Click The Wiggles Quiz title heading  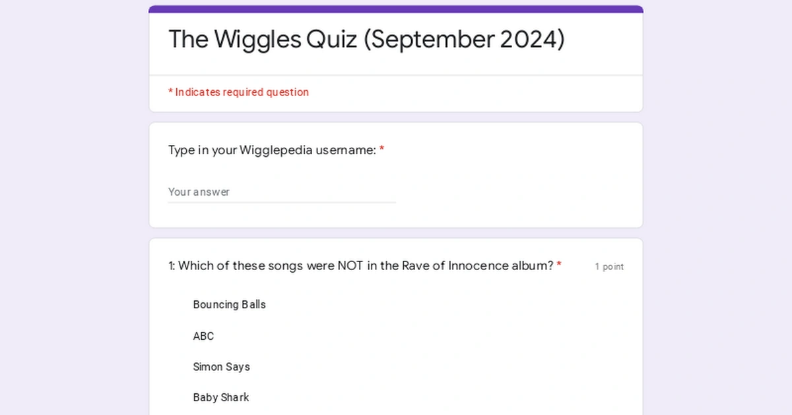366,40
